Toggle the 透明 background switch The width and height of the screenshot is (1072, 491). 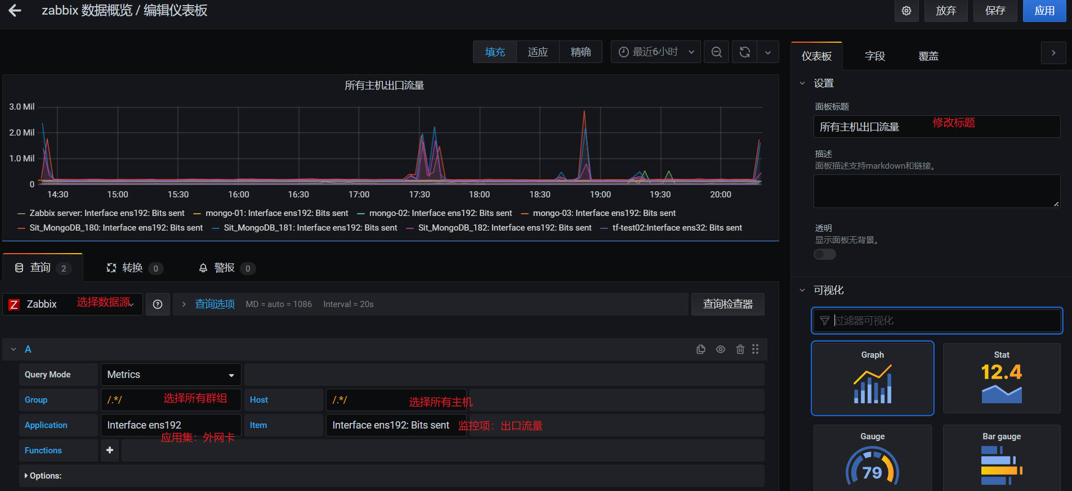coord(825,254)
